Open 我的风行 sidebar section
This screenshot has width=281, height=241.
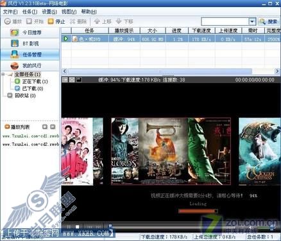click(x=30, y=66)
